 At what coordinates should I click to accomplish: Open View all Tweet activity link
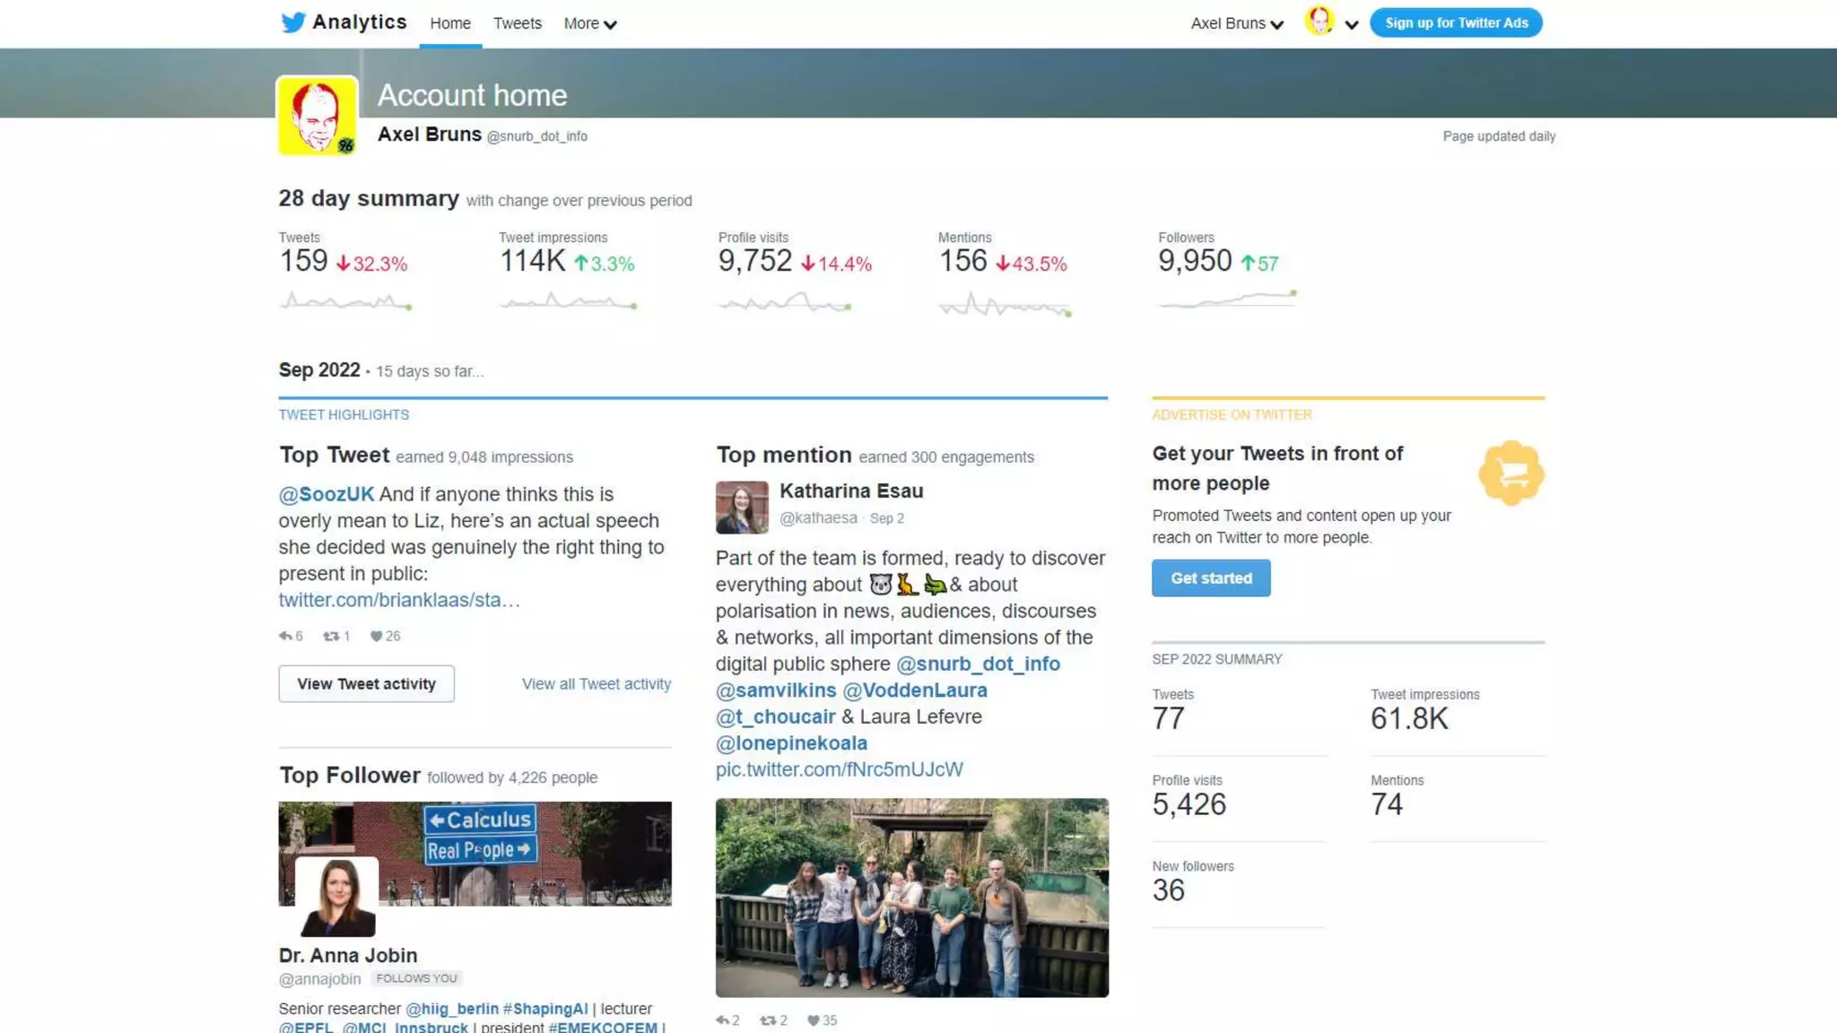click(596, 684)
